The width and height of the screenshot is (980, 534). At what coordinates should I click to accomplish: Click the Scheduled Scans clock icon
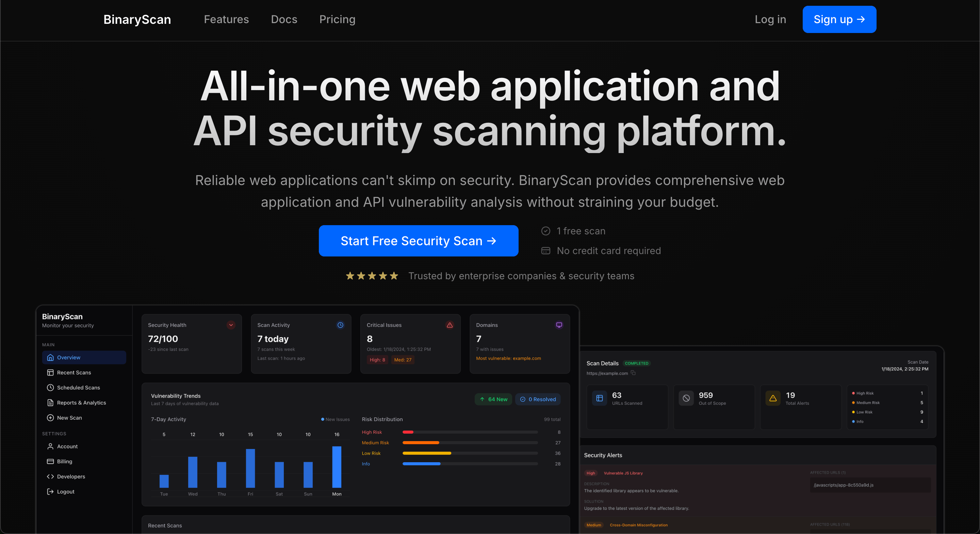click(x=50, y=387)
